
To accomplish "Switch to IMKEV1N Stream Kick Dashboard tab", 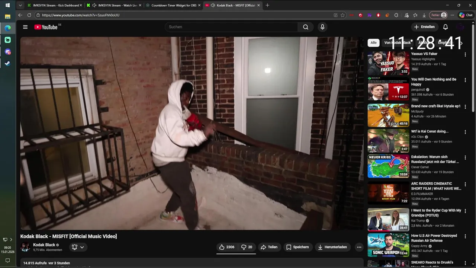I will pos(55,5).
